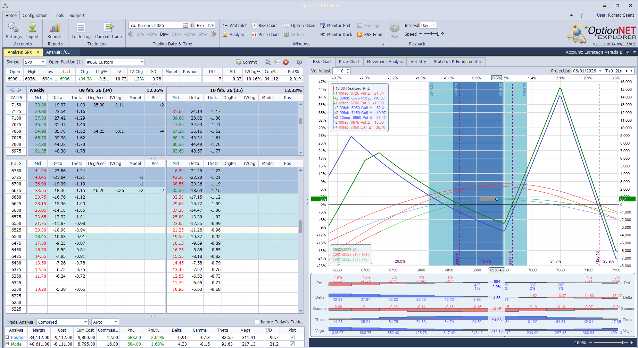638x348 pixels.
Task: Click the projection left arrow button
Action: point(626,71)
